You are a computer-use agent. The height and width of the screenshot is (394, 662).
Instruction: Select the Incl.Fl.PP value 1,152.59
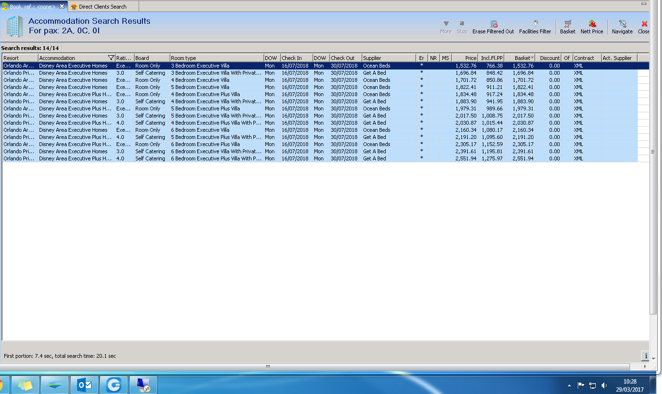pyautogui.click(x=491, y=144)
